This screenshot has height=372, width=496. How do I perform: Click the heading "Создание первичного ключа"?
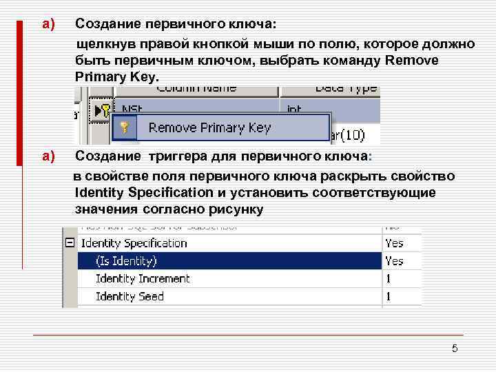pos(175,25)
